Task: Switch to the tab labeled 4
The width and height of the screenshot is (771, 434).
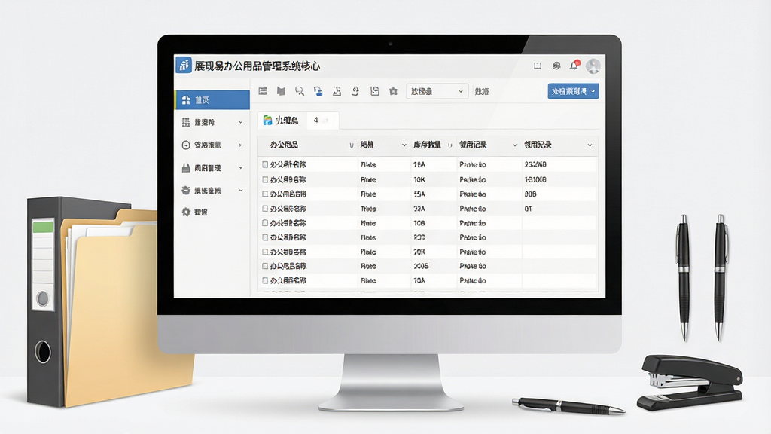Action: click(322, 120)
